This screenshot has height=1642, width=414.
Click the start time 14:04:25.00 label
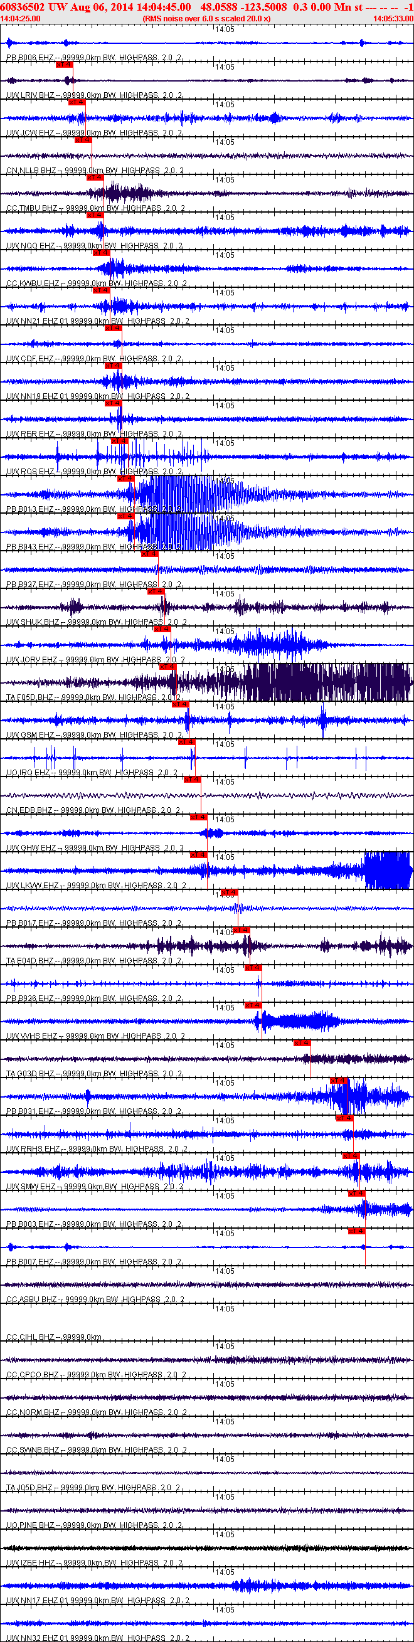(21, 18)
